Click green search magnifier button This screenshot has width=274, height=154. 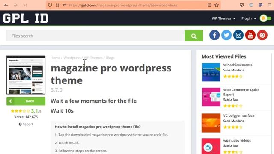(194, 36)
